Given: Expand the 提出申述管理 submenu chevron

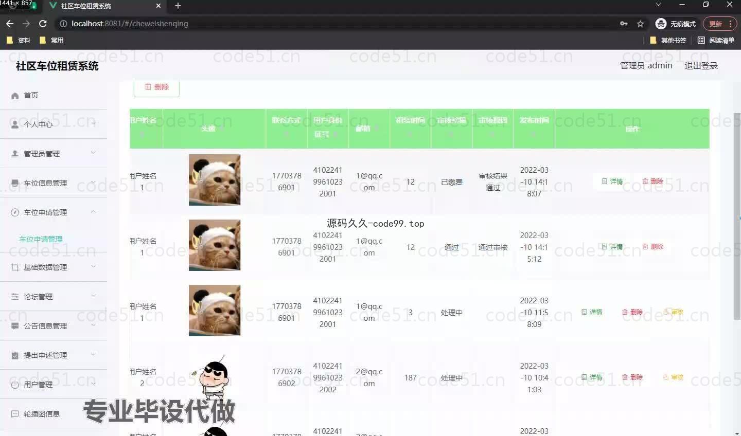Looking at the screenshot, I should pos(93,354).
